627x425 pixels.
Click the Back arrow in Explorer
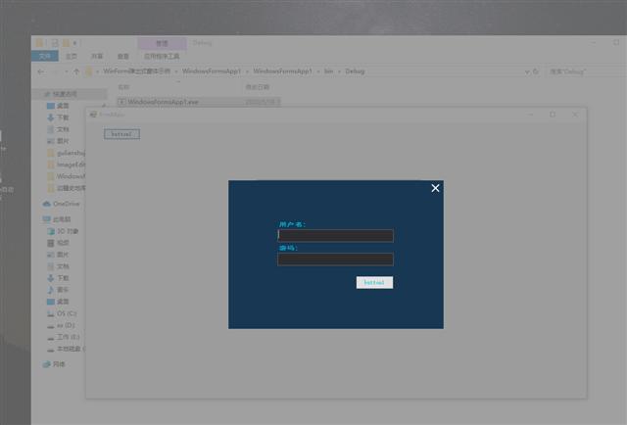[40, 72]
